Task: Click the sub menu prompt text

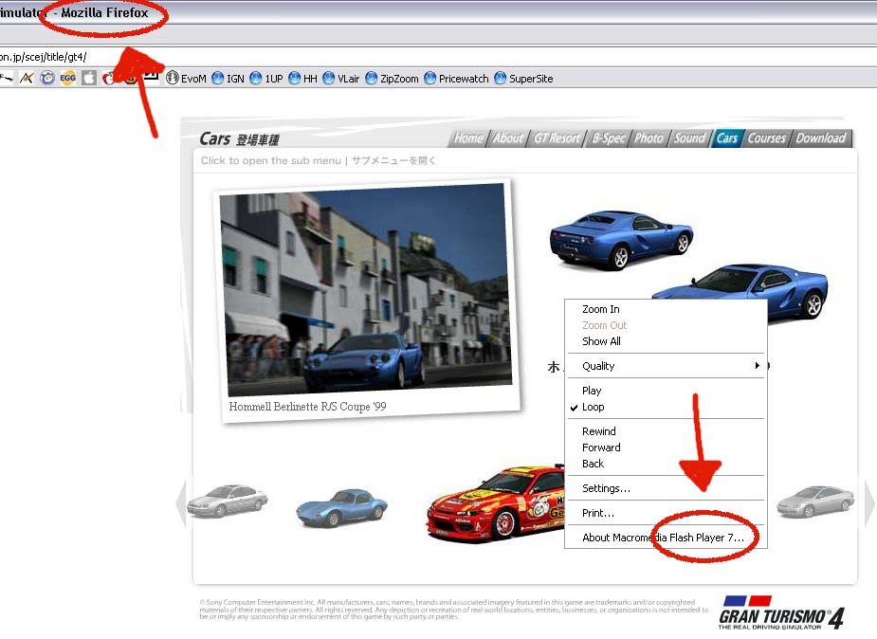Action: point(319,161)
